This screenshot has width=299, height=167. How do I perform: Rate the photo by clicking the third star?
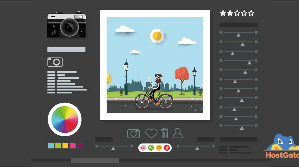237,13
